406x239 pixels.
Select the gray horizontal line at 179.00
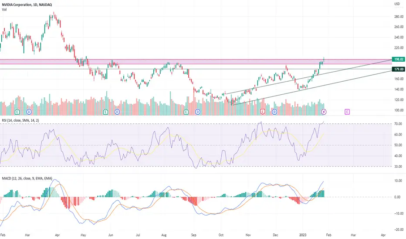[196, 69]
